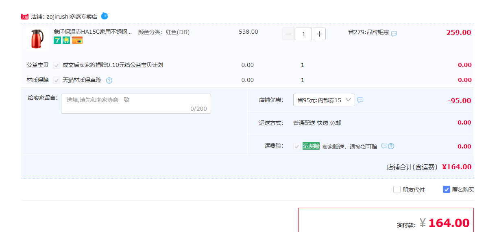Click the -95.00 store discount amount
Viewport: 486px width, 232px height.
point(459,101)
